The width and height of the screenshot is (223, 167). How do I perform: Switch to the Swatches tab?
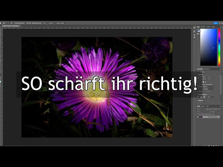(x=203, y=27)
